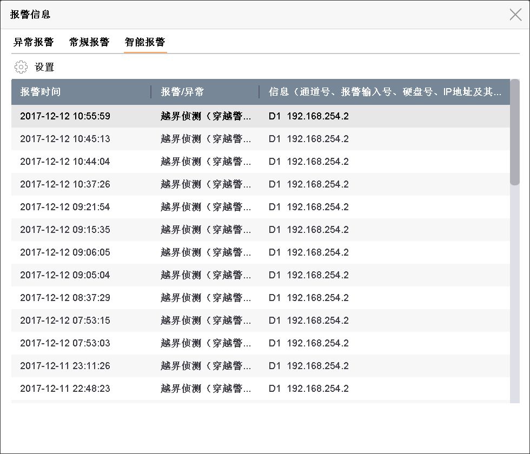Select the 智能报警 tab

pyautogui.click(x=145, y=42)
